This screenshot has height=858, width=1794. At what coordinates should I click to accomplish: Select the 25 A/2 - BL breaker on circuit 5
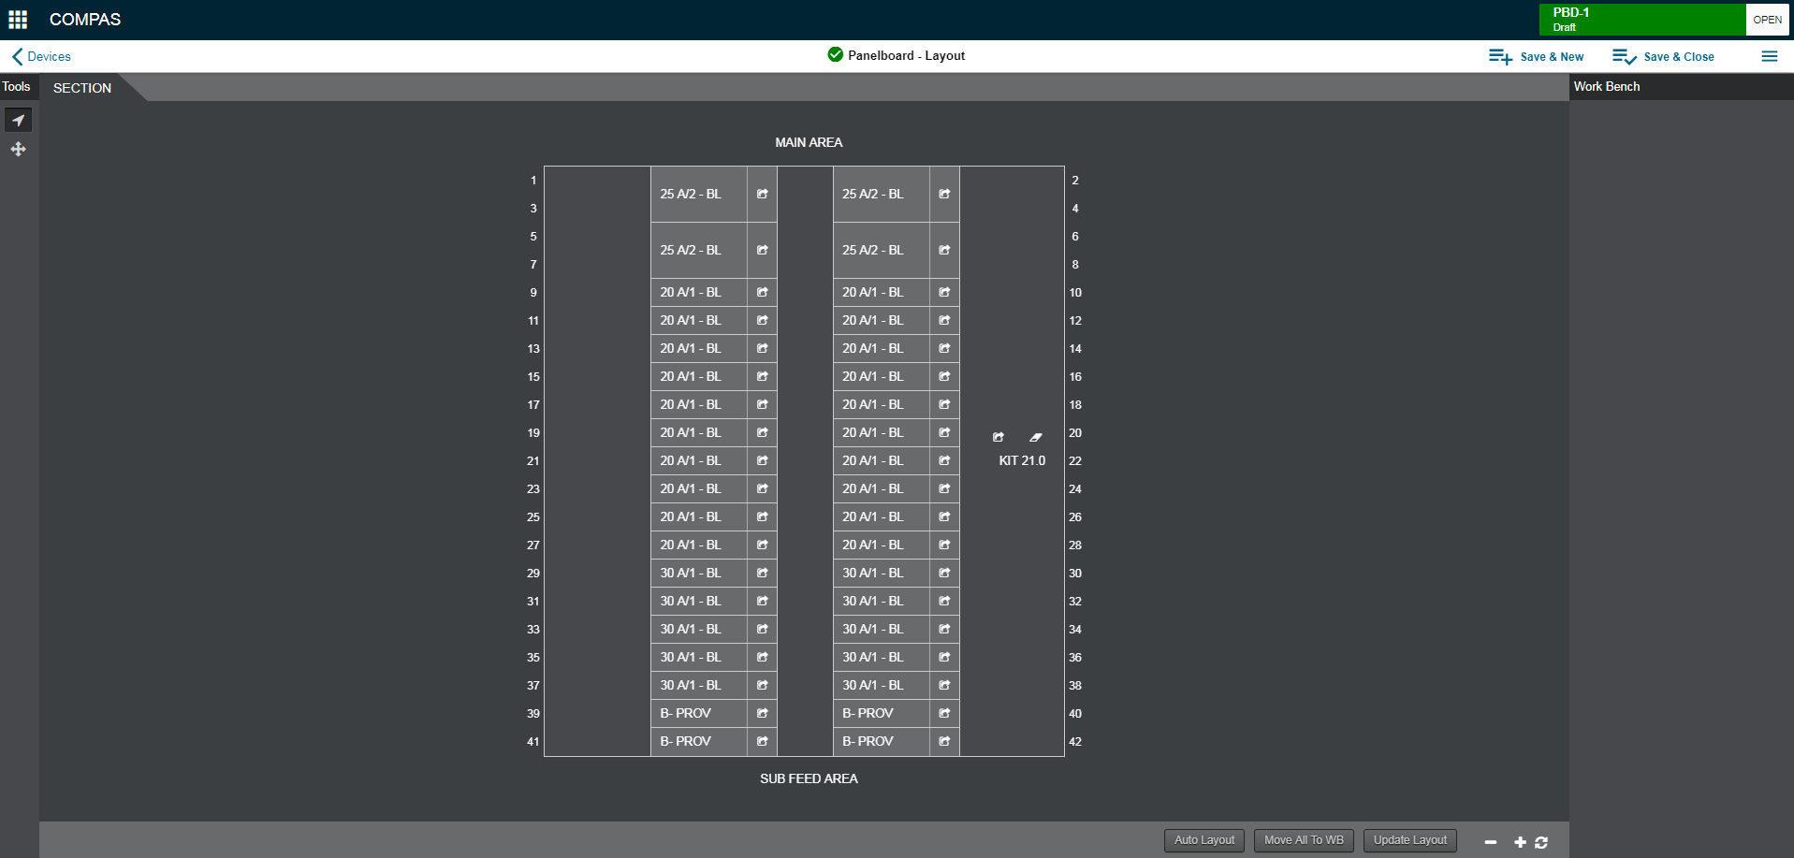pyautogui.click(x=690, y=250)
